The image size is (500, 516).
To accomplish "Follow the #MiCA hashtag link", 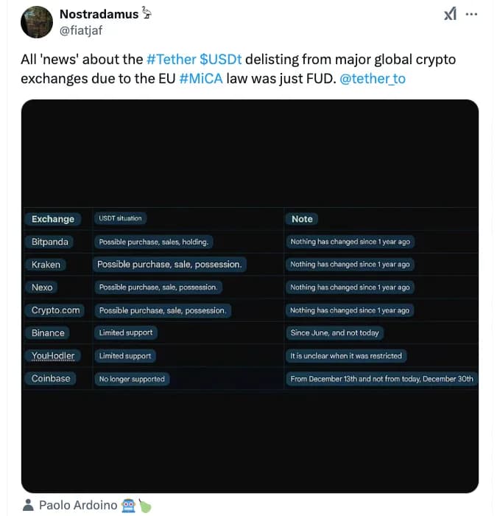I will pyautogui.click(x=200, y=77).
